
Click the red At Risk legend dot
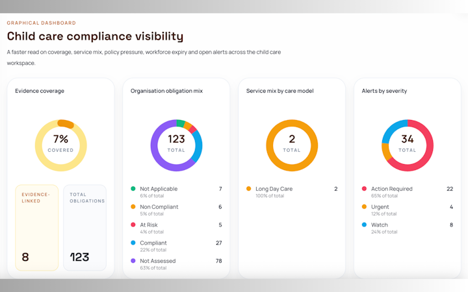[x=133, y=225]
